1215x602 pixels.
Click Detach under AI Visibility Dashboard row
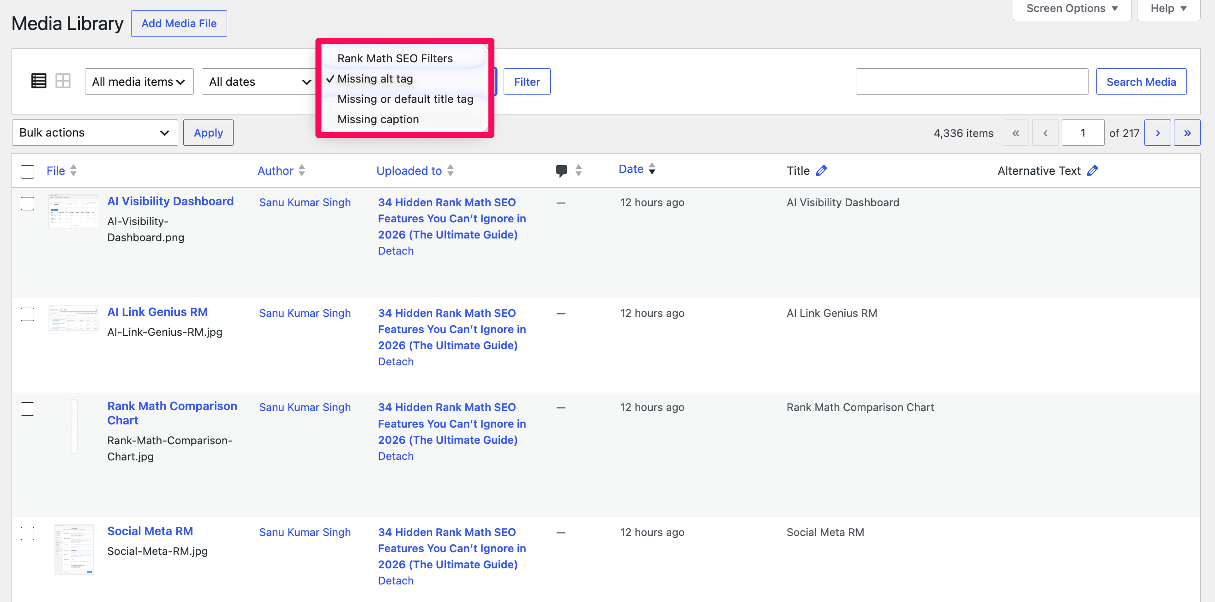point(396,251)
